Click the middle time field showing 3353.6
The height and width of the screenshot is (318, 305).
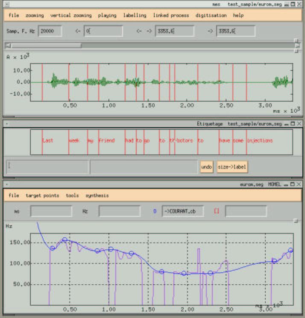point(175,31)
